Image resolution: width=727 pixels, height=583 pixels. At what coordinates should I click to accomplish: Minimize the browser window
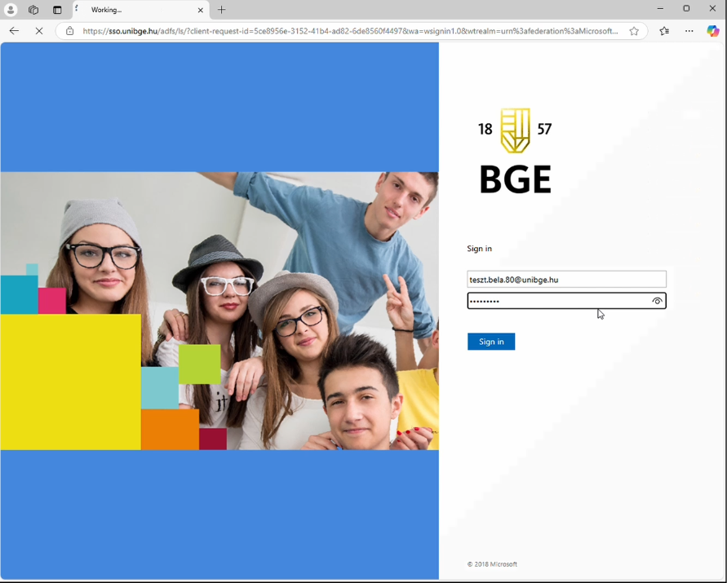(660, 8)
